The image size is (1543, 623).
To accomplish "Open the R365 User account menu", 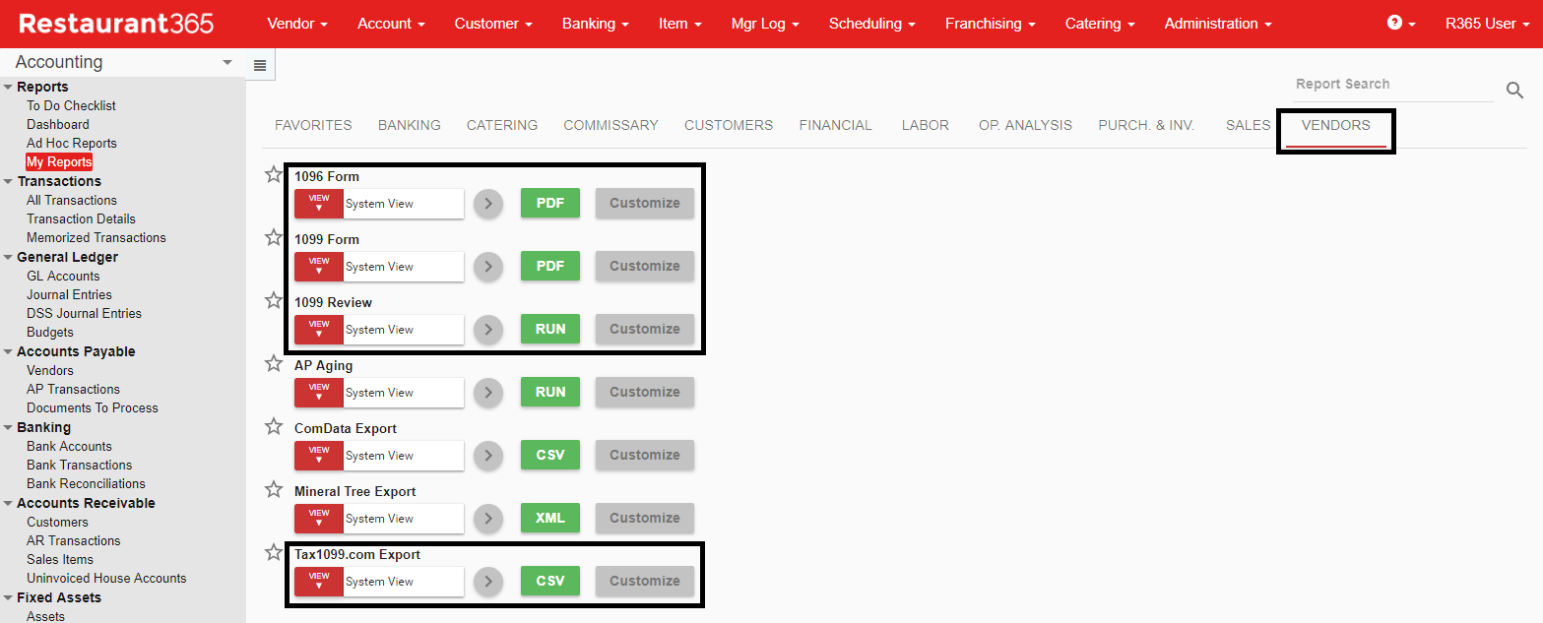I will click(1486, 24).
